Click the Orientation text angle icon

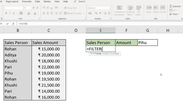57,8
